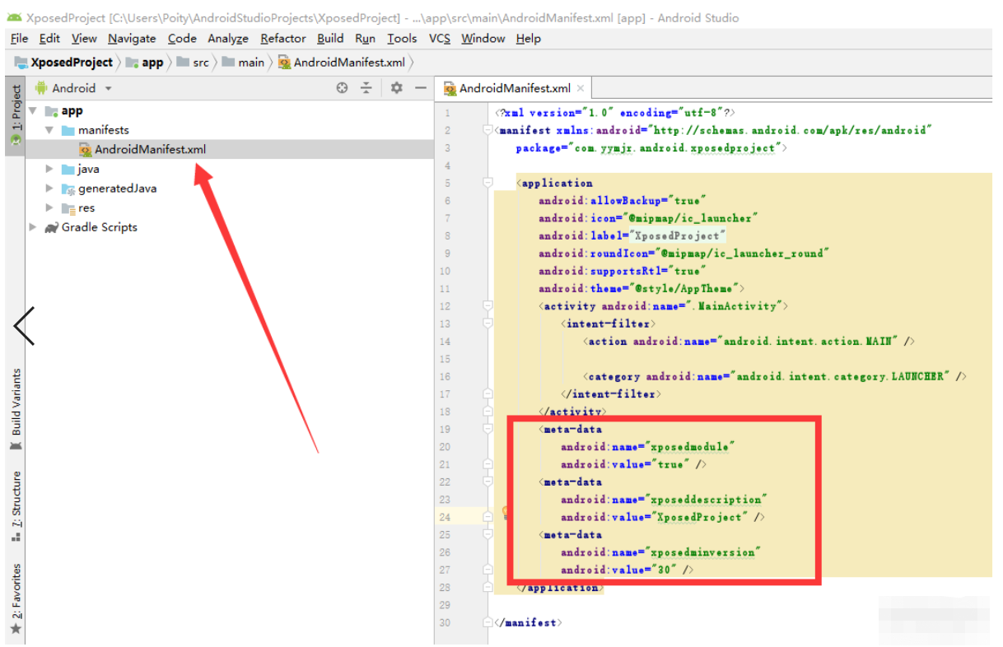Screen dimensions: 1003x647
Task: Click the src folder icon in breadcrumb
Action: pos(182,63)
